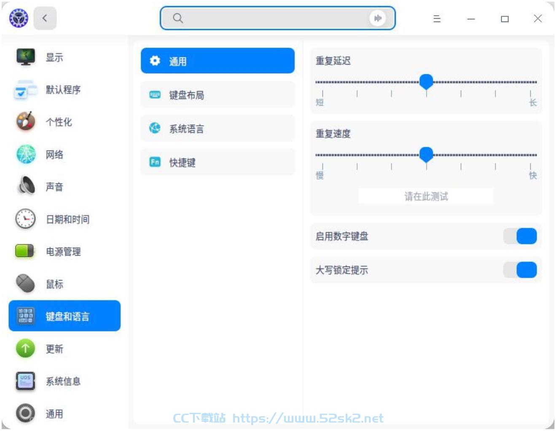
Task: Click the keyboard icon beside 键盘布局
Action: click(x=155, y=94)
